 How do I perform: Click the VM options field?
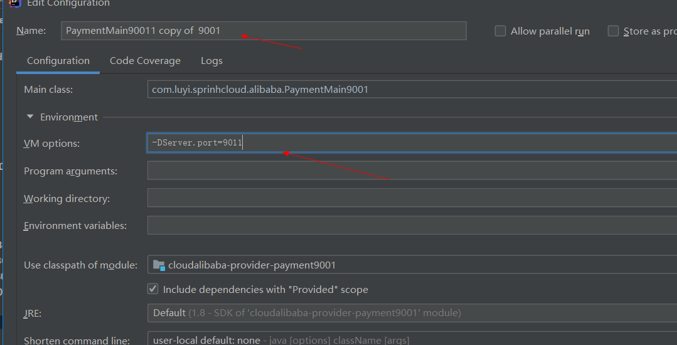click(412, 143)
